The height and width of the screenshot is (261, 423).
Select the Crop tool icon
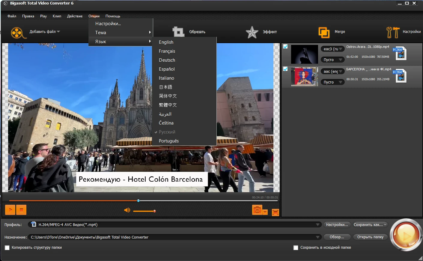pyautogui.click(x=178, y=32)
